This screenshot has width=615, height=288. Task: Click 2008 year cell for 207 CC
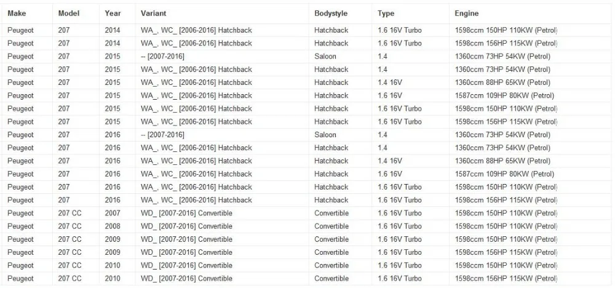pyautogui.click(x=113, y=226)
